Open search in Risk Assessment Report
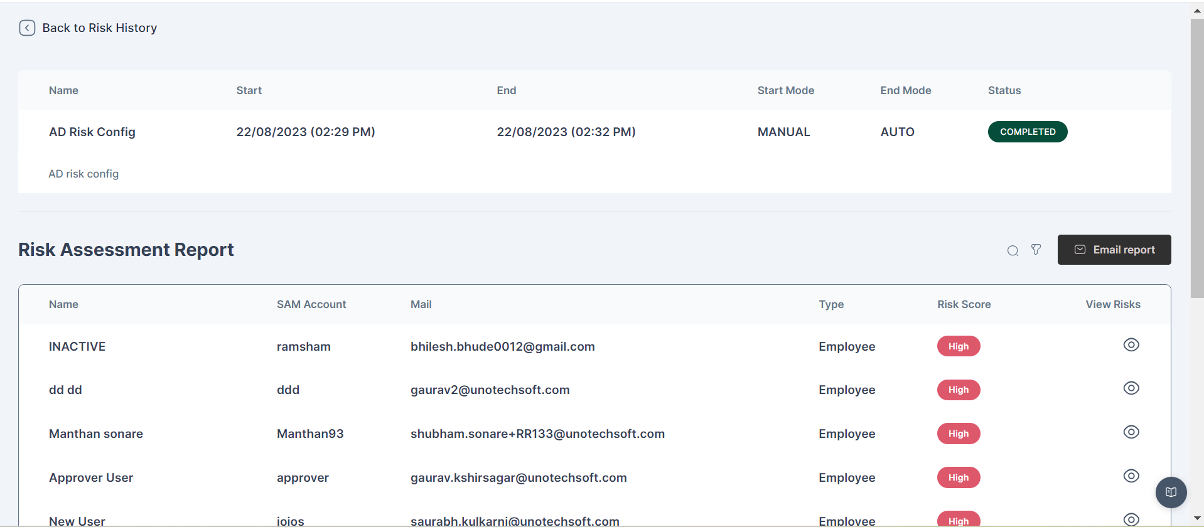The image size is (1204, 527). tap(1013, 250)
